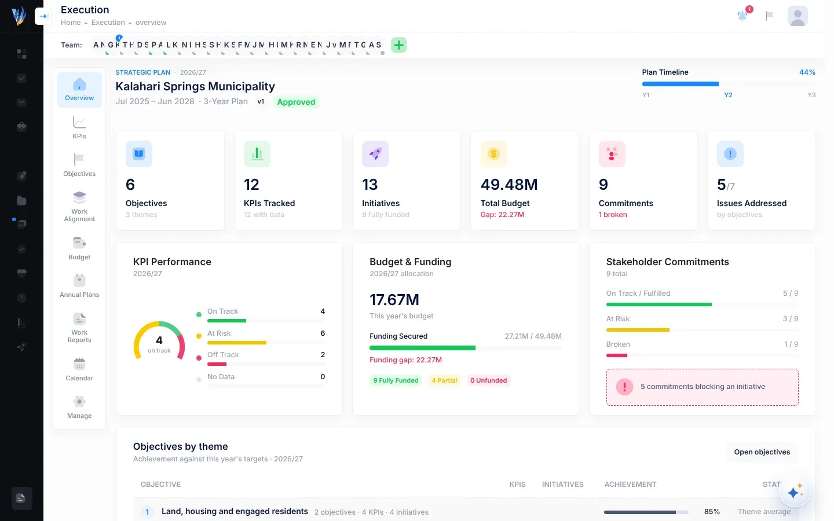Click the flame app logo
The image size is (834, 521).
click(19, 16)
